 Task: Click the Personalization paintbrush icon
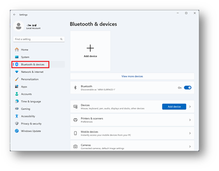(17, 79)
